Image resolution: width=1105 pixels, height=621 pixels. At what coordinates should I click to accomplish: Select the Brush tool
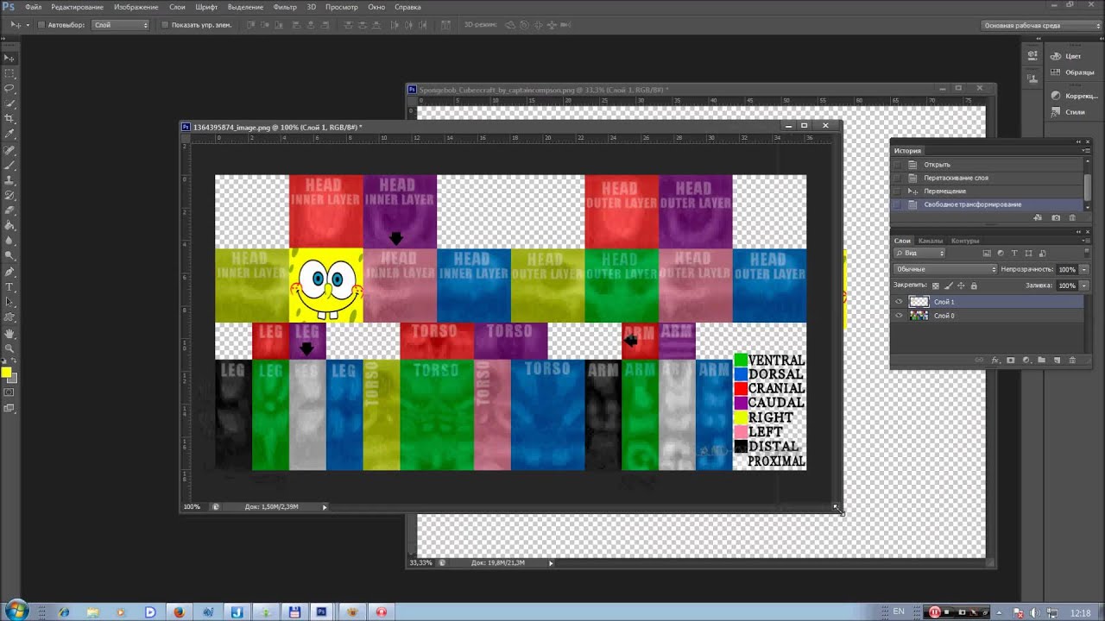pos(9,165)
